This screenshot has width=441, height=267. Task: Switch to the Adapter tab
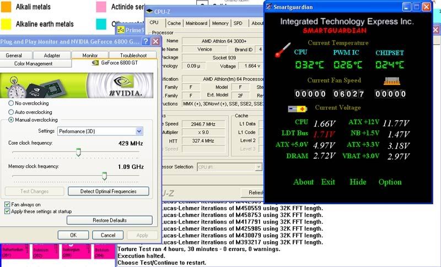click(52, 55)
